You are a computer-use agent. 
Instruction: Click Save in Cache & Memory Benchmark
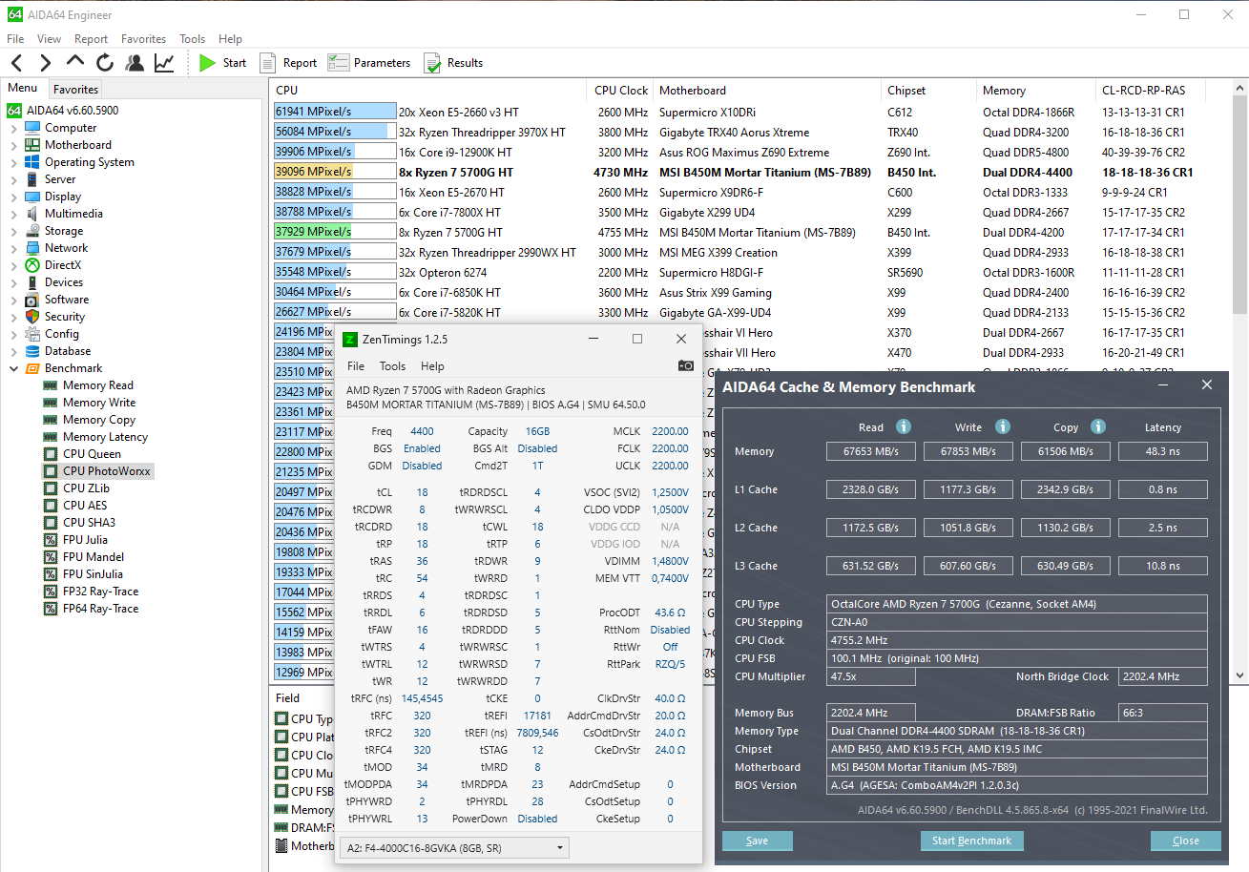click(758, 841)
